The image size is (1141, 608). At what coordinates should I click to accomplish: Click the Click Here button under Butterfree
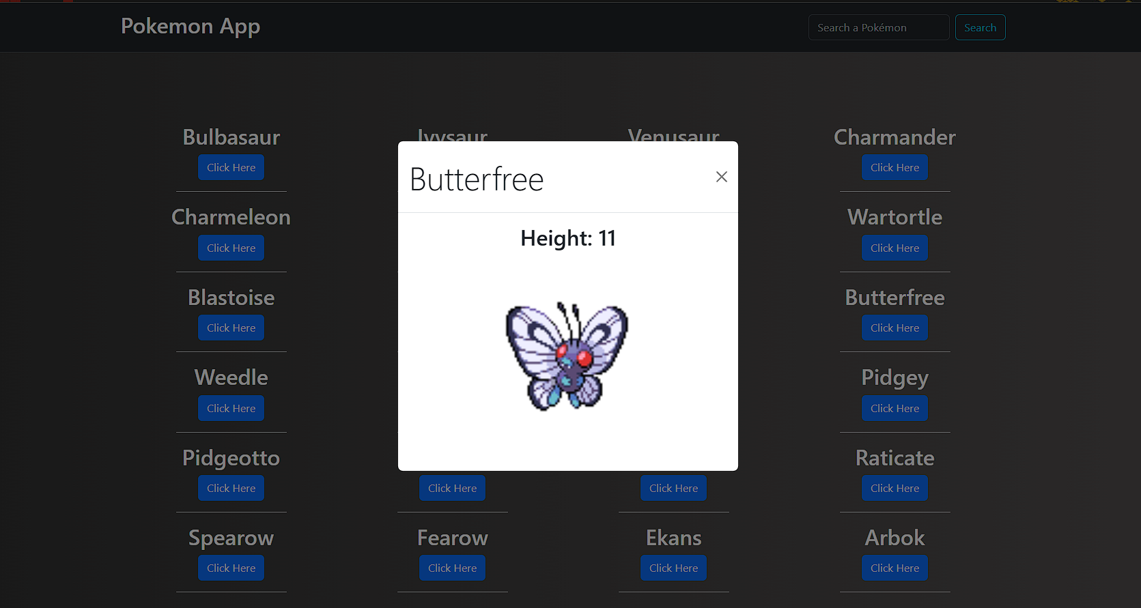(x=895, y=328)
